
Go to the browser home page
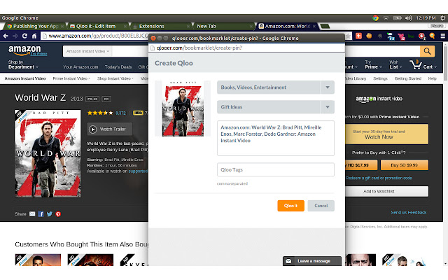point(34,36)
